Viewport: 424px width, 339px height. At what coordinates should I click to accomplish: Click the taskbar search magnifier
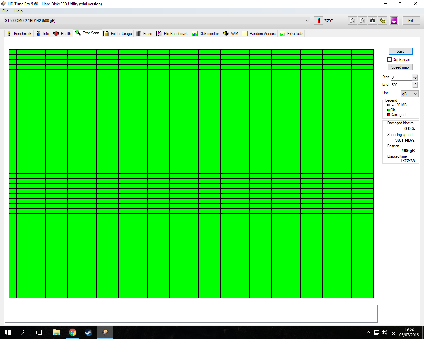point(24,332)
